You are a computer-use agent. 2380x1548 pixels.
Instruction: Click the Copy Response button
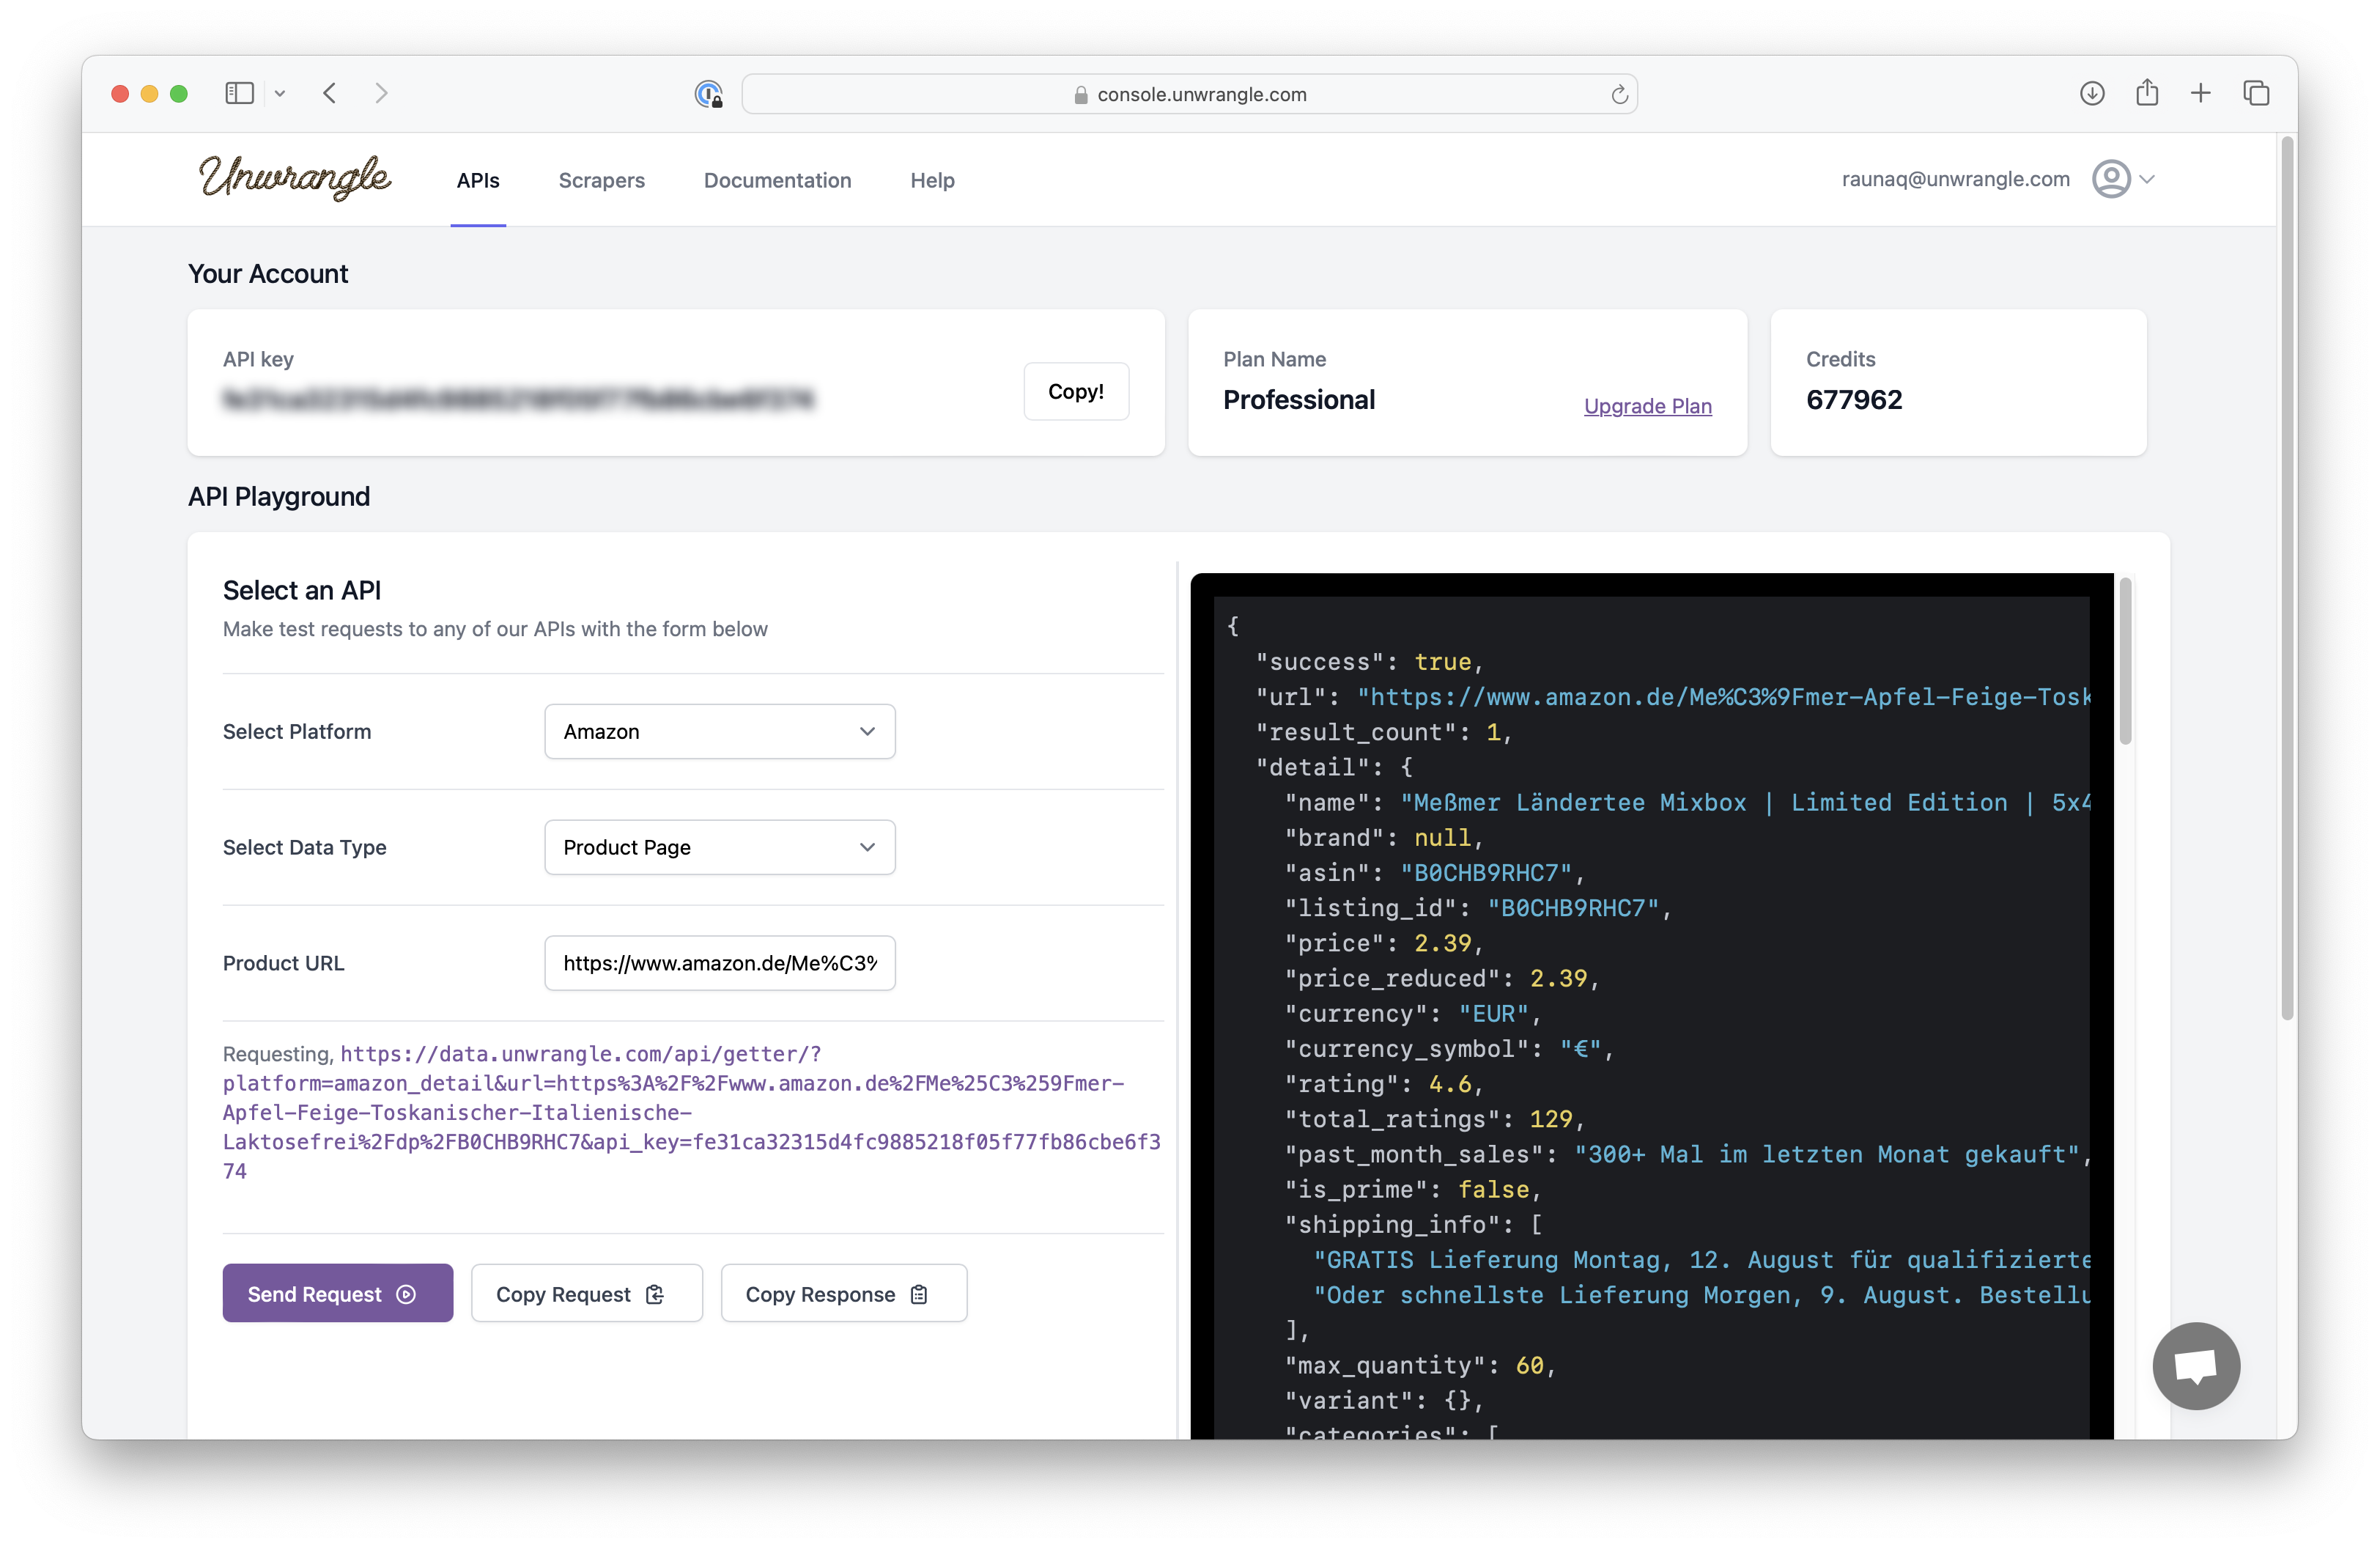[844, 1293]
